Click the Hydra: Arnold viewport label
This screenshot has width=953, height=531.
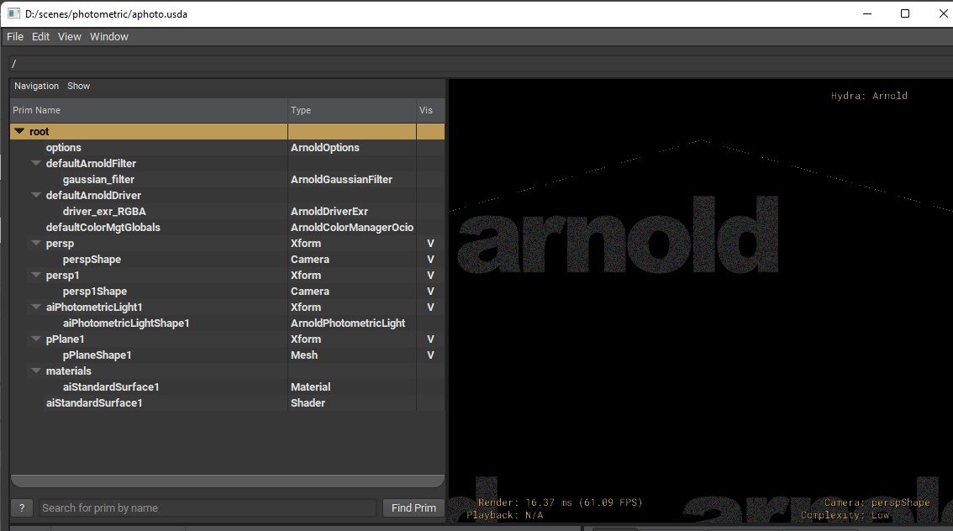point(869,96)
